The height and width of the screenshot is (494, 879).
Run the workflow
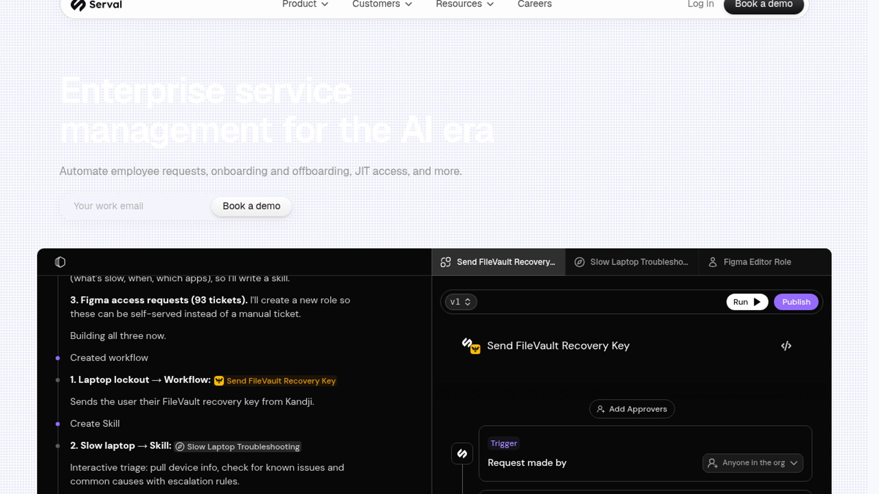(747, 302)
